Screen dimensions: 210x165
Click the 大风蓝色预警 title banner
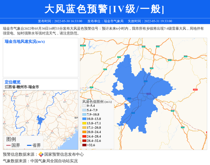click(105, 9)
